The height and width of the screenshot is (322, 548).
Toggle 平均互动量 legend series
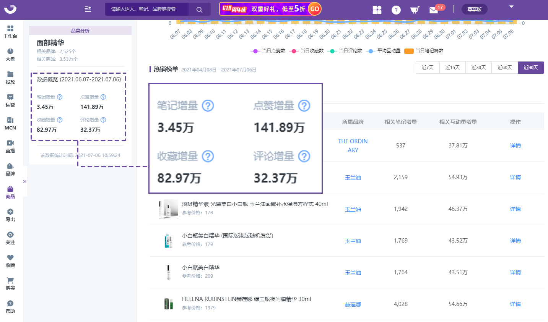pos(383,51)
